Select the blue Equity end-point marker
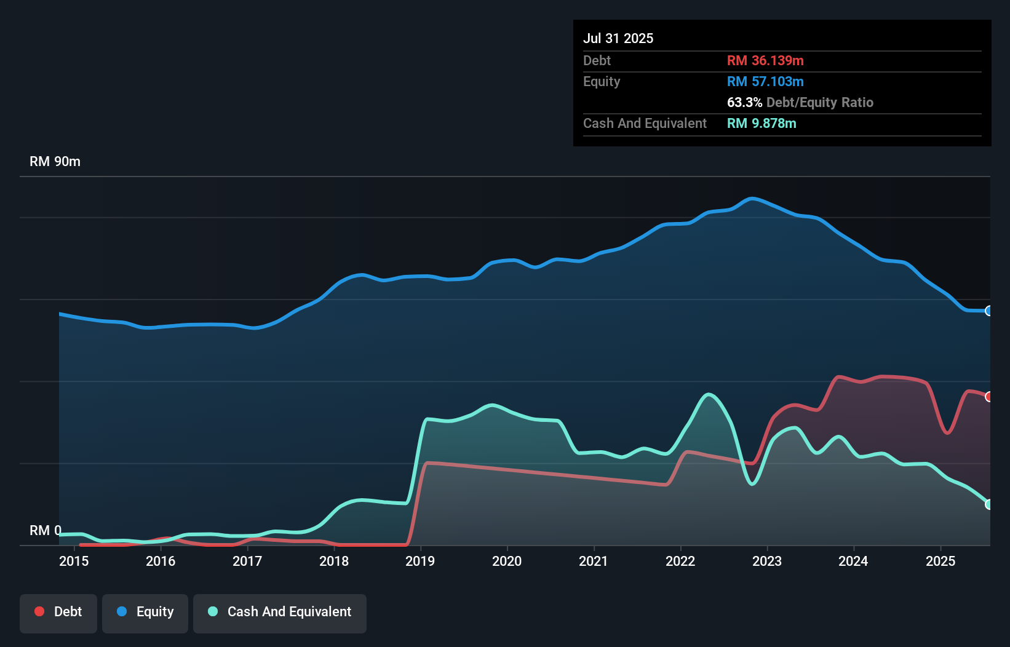Viewport: 1010px width, 647px height. point(989,311)
